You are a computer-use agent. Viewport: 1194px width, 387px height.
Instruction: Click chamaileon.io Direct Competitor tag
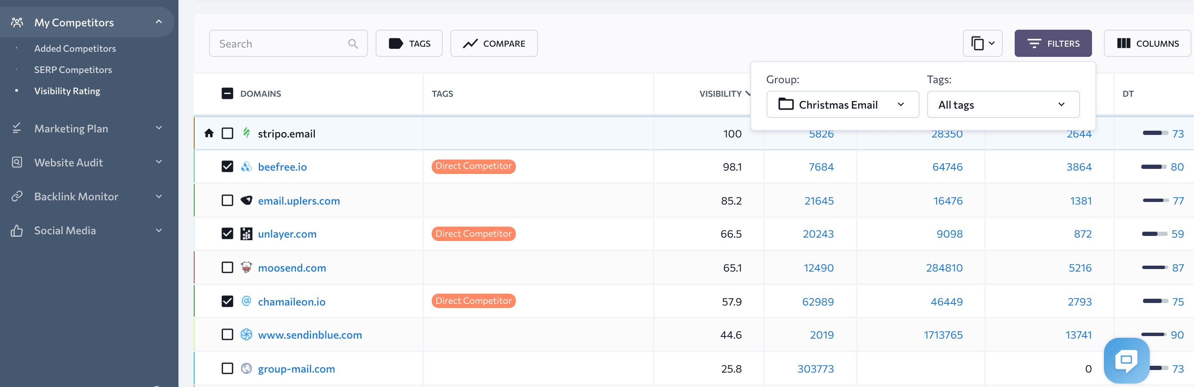point(473,301)
